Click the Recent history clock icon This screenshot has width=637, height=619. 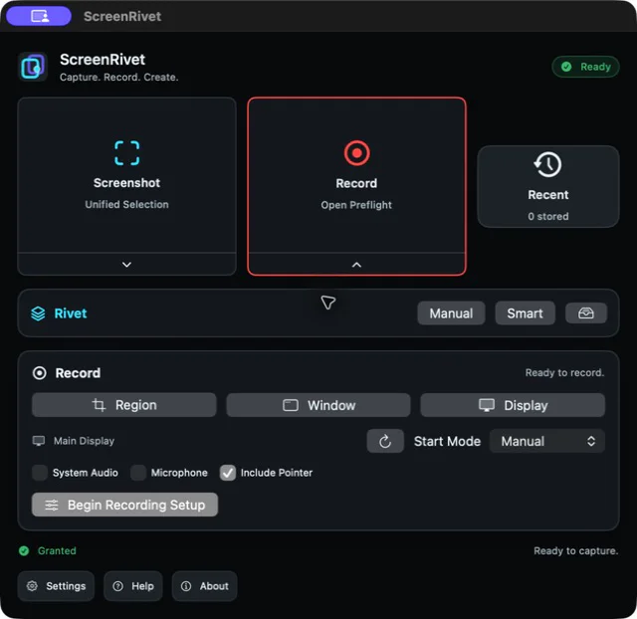(547, 164)
